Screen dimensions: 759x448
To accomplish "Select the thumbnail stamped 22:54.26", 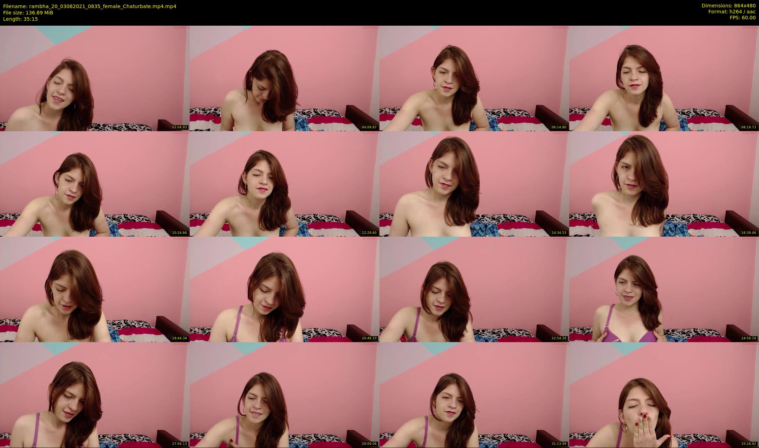I will [474, 289].
